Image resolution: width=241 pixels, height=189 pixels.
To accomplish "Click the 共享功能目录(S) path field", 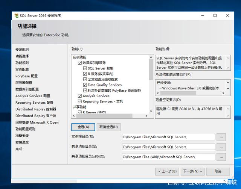I will click(x=168, y=147).
